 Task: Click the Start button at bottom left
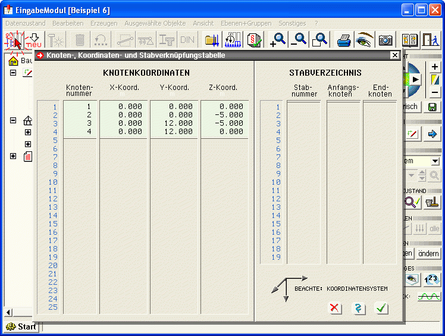[21, 326]
